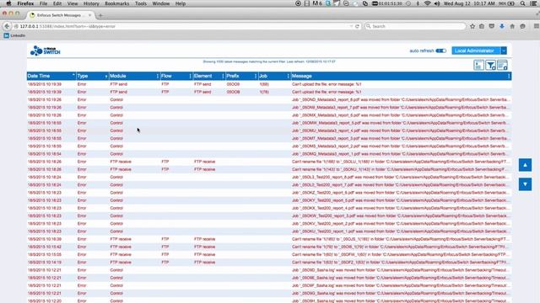Close the Enfocus Switch Messages tab

click(90, 15)
